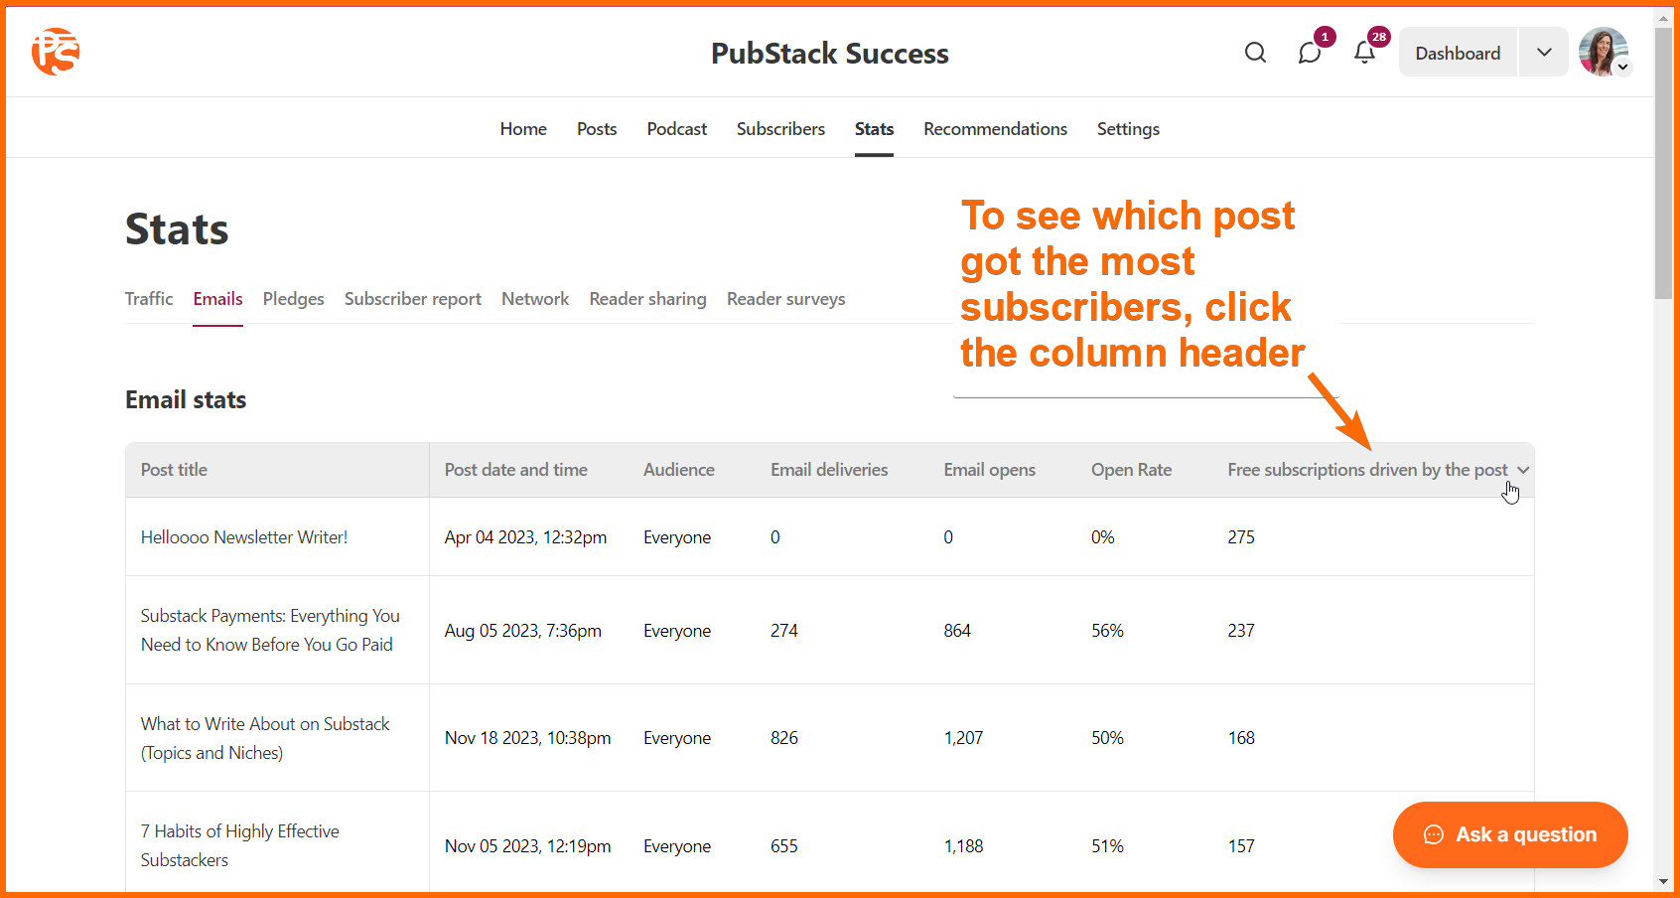Click the Settings navigation item
The height and width of the screenshot is (898, 1680).
(x=1128, y=129)
